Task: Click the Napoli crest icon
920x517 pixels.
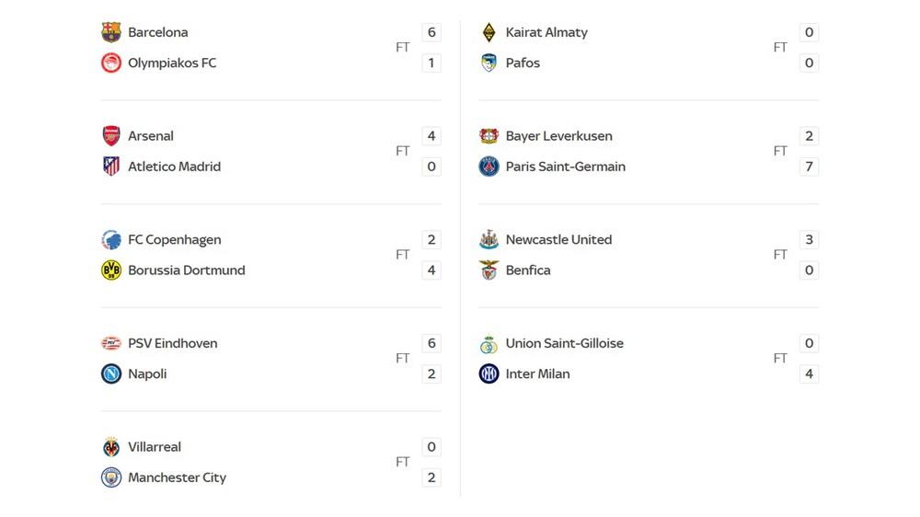Action: [111, 374]
